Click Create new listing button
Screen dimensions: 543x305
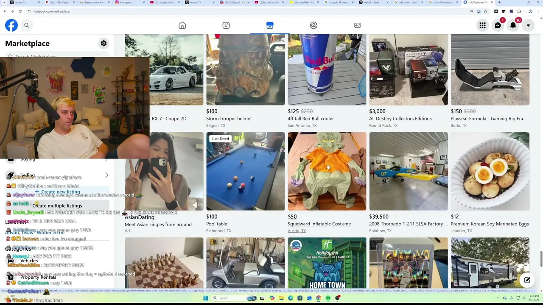57,192
